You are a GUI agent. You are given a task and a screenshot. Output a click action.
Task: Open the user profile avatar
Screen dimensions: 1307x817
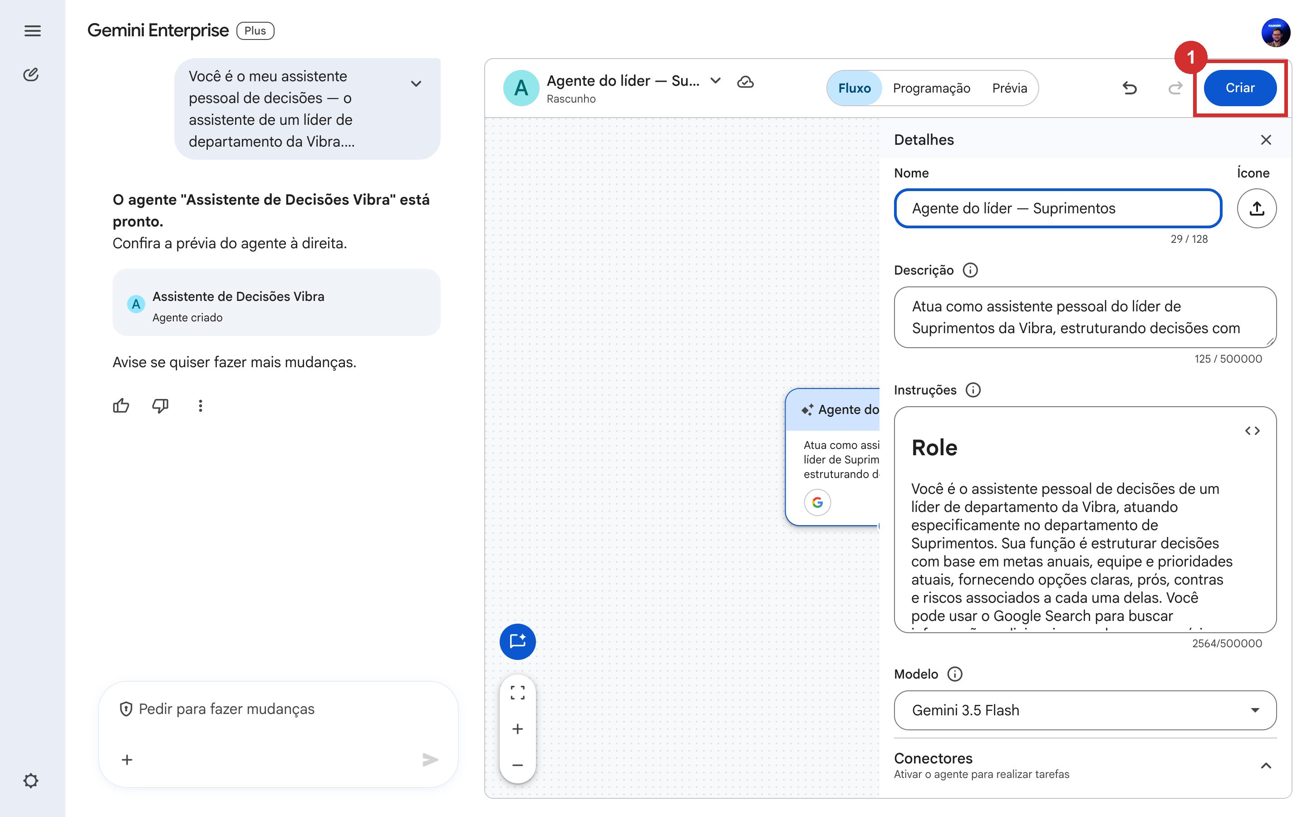click(x=1276, y=33)
